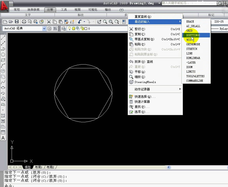Select the Multiline Text tool
Viewport: 228px width, 187px height.
pos(3,138)
